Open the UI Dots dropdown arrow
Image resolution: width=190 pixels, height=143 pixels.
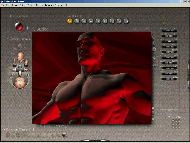169,116
